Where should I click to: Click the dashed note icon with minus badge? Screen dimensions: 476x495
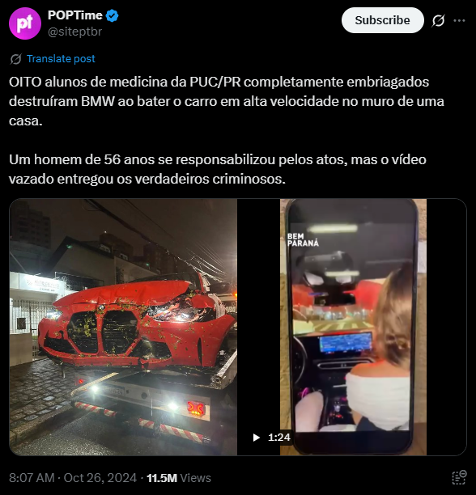pos(459,477)
